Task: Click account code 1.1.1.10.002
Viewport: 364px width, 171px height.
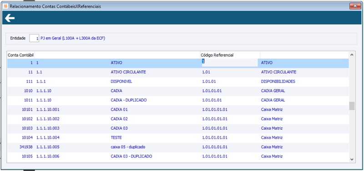Action: pos(48,119)
